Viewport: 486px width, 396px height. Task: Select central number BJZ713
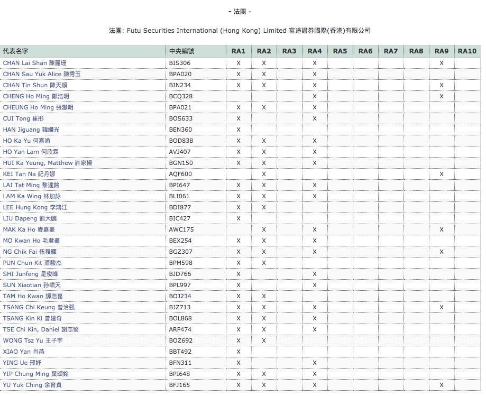[x=180, y=307]
